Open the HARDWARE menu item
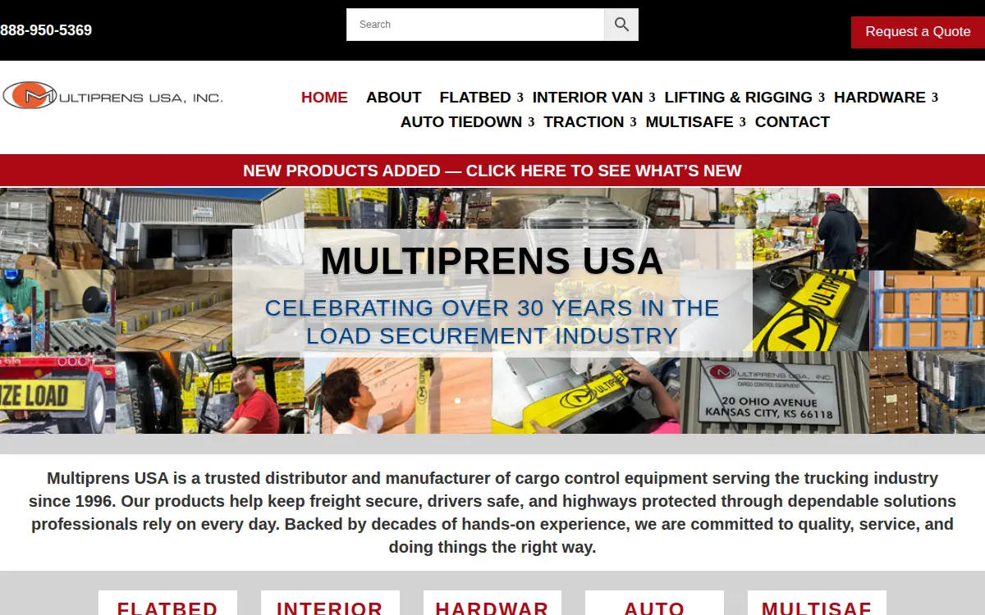Viewport: 985px width, 615px height. coord(880,97)
